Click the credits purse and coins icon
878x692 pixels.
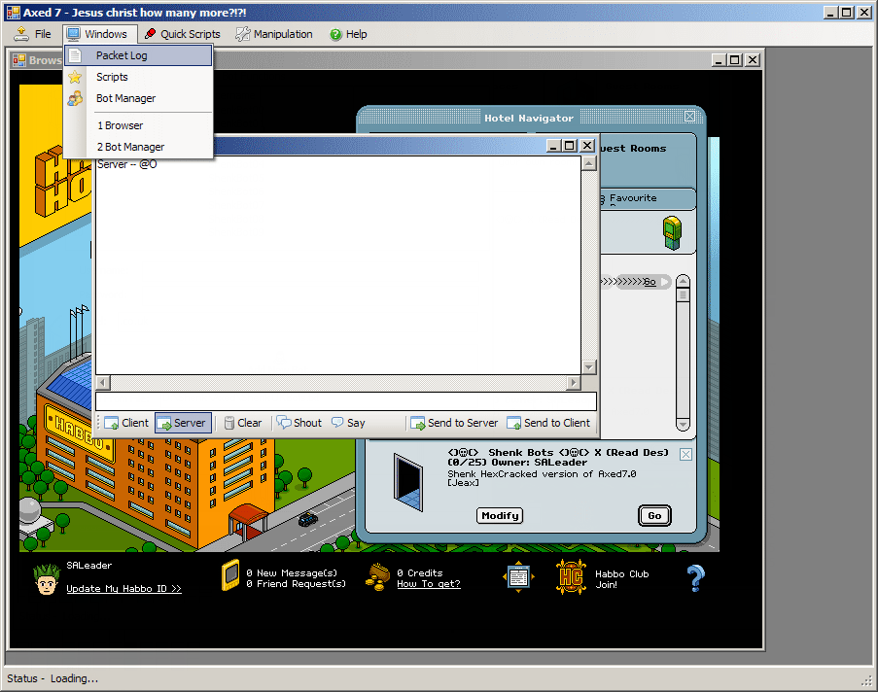pos(378,576)
